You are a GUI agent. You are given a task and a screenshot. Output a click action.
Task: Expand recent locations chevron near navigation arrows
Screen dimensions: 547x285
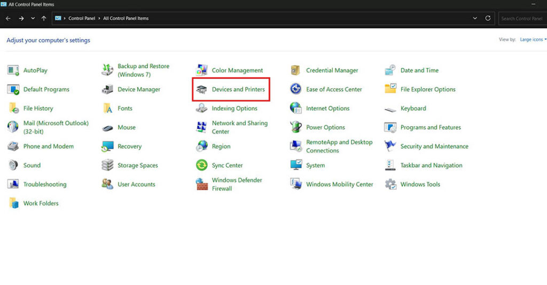coord(33,18)
